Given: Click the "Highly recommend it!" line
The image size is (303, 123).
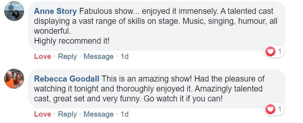Looking at the screenshot, I should [x=72, y=41].
